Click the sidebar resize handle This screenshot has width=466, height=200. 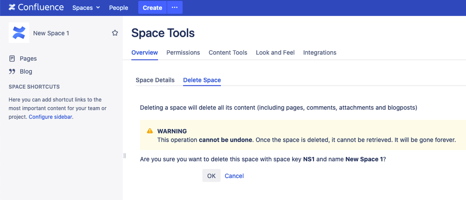pyautogui.click(x=125, y=156)
